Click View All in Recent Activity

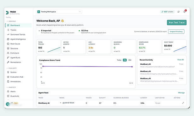tap(180, 60)
